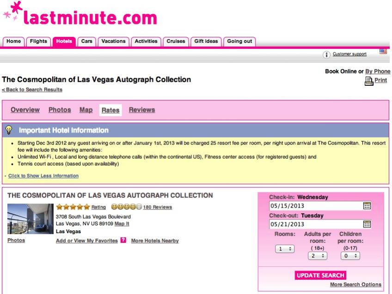Viewport: 392px width, 294px height.
Task: Open the Reviews tab
Action: click(141, 110)
